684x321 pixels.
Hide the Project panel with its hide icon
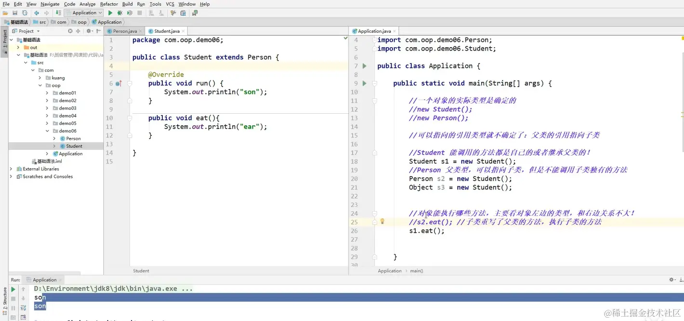[98, 31]
